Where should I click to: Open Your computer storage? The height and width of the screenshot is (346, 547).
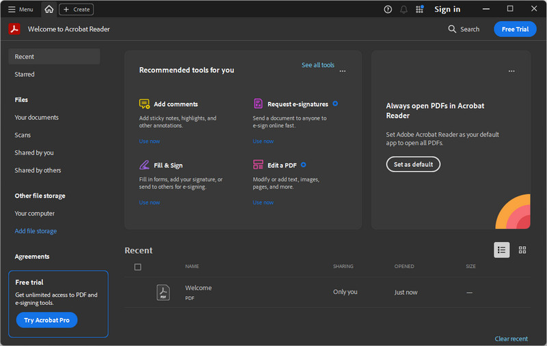pos(35,213)
